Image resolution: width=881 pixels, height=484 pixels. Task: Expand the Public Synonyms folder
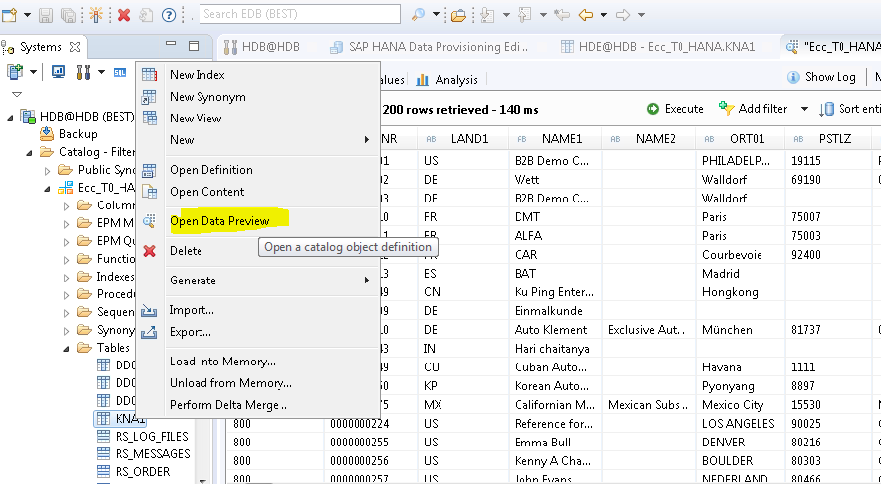[x=47, y=170]
